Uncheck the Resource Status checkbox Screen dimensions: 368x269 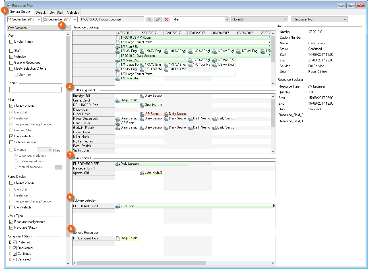point(11,227)
